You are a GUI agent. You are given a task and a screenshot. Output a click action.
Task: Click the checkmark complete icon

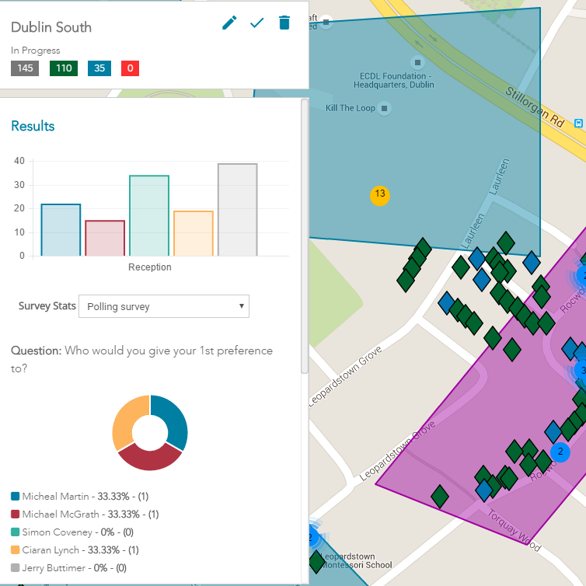tap(256, 23)
